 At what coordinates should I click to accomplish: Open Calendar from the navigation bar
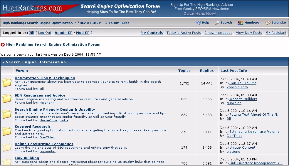[279, 23]
